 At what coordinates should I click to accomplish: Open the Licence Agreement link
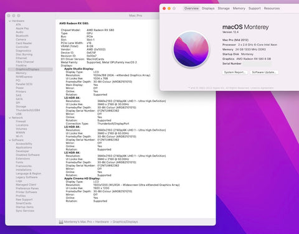point(262,88)
